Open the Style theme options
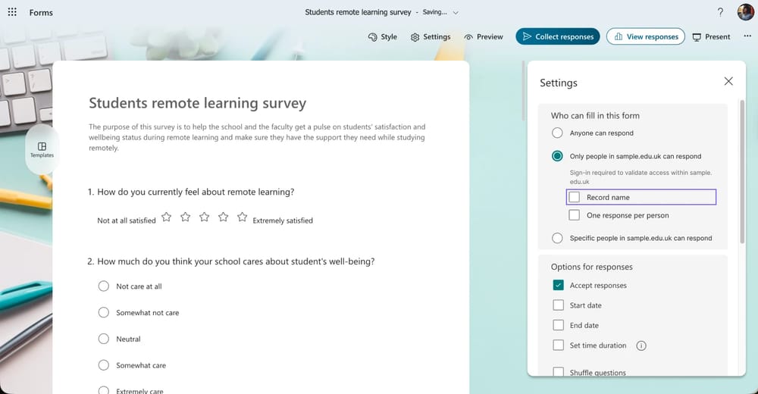The image size is (758, 394). [382, 36]
